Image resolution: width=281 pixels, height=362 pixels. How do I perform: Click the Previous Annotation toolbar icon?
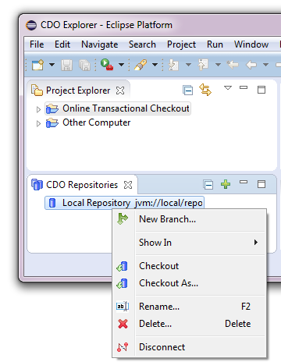203,65
